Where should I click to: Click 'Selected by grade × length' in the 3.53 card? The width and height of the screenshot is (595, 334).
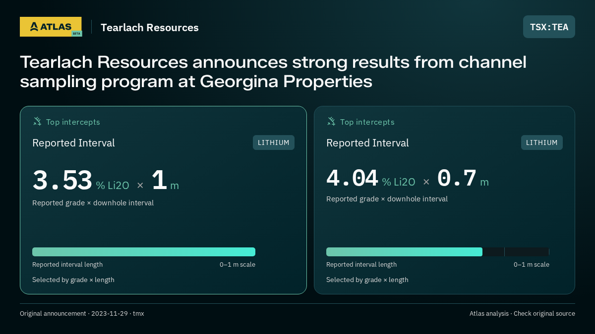click(73, 280)
